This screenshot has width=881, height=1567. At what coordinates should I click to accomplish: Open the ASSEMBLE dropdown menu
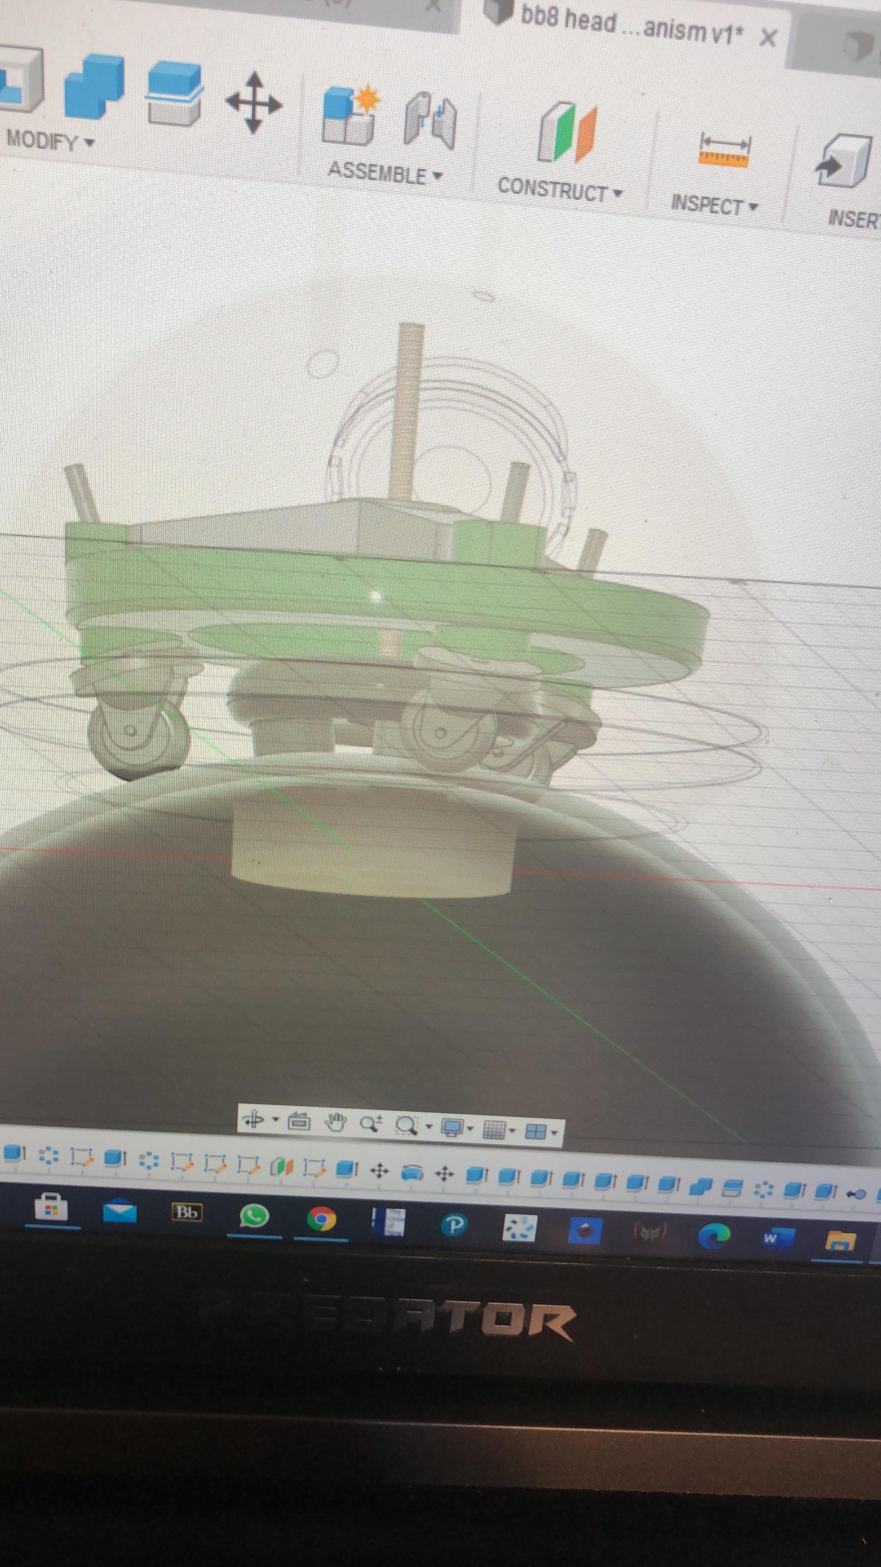coord(385,173)
